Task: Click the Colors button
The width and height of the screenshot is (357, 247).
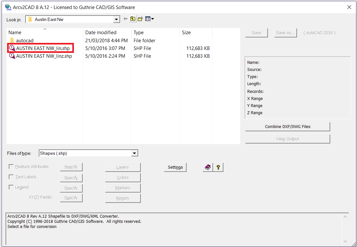Action: click(123, 178)
